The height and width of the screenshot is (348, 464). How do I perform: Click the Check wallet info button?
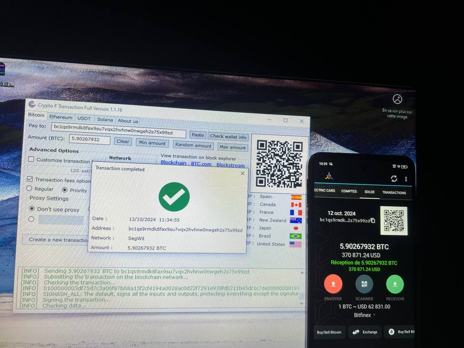point(228,137)
